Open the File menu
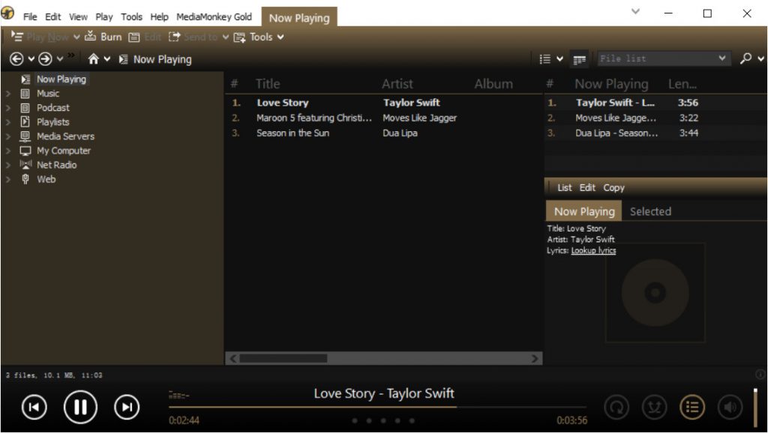Screen dimensions: 768x433 (x=30, y=16)
